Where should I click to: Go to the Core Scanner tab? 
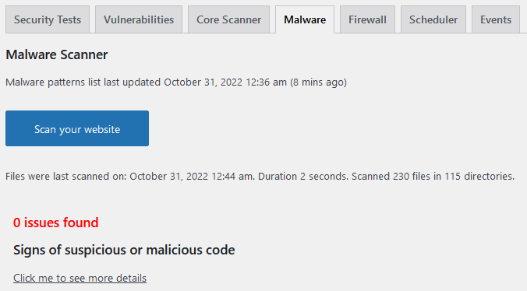[229, 19]
